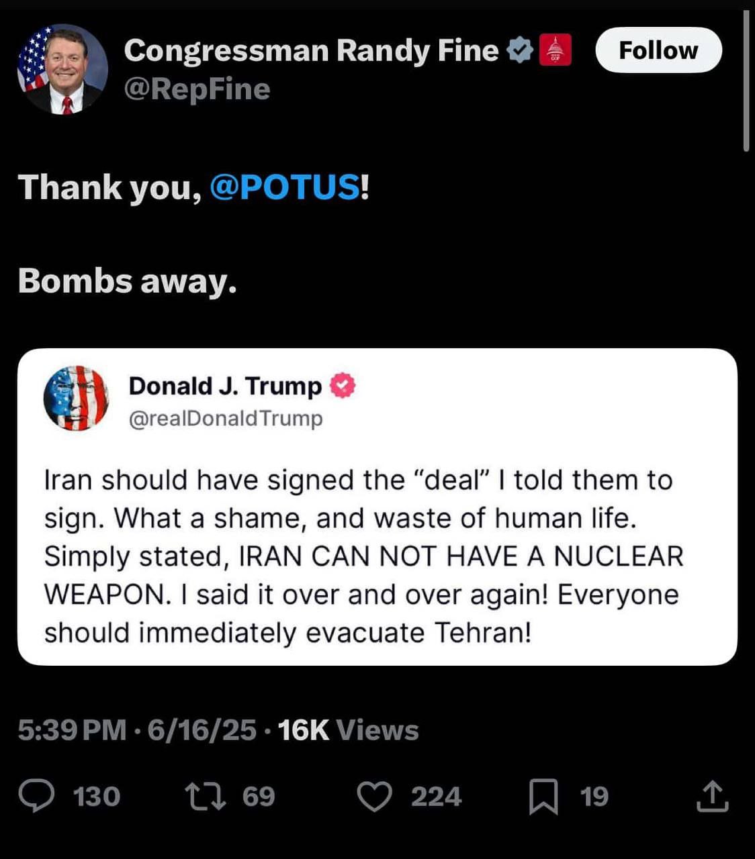Click the @RepFine handle
The width and height of the screenshot is (755, 859).
click(x=197, y=89)
